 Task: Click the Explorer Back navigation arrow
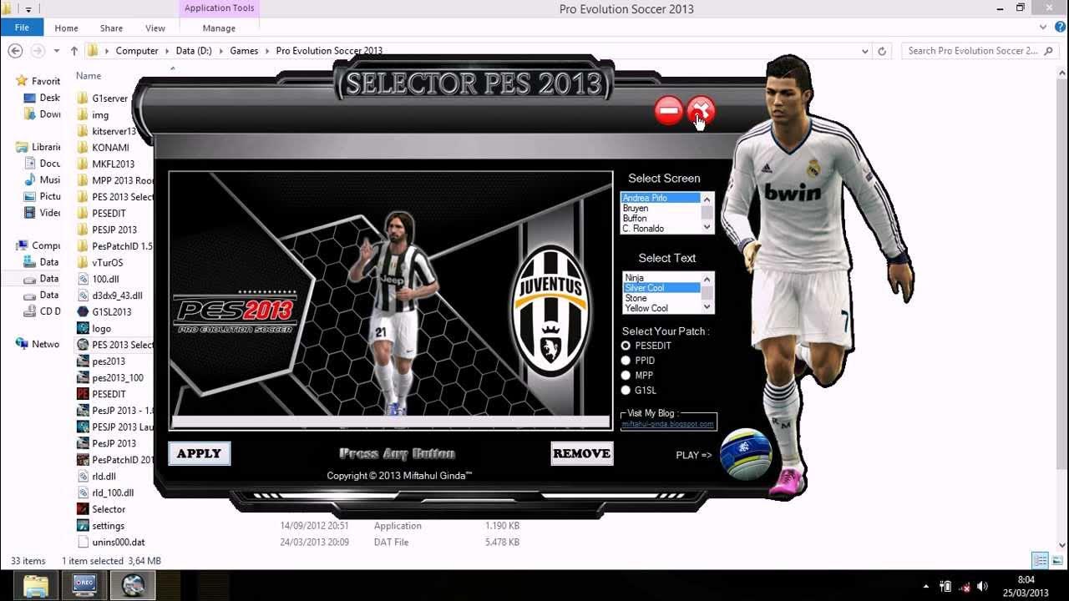point(15,51)
